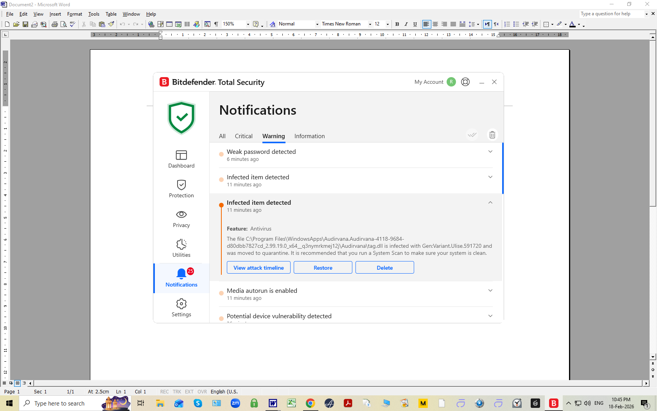Click the numbered list icon
Image resolution: width=657 pixels, height=411 pixels.
pyautogui.click(x=507, y=24)
